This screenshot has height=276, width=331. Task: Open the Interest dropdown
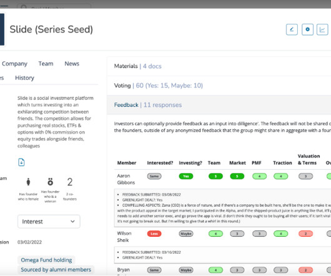click(x=49, y=222)
